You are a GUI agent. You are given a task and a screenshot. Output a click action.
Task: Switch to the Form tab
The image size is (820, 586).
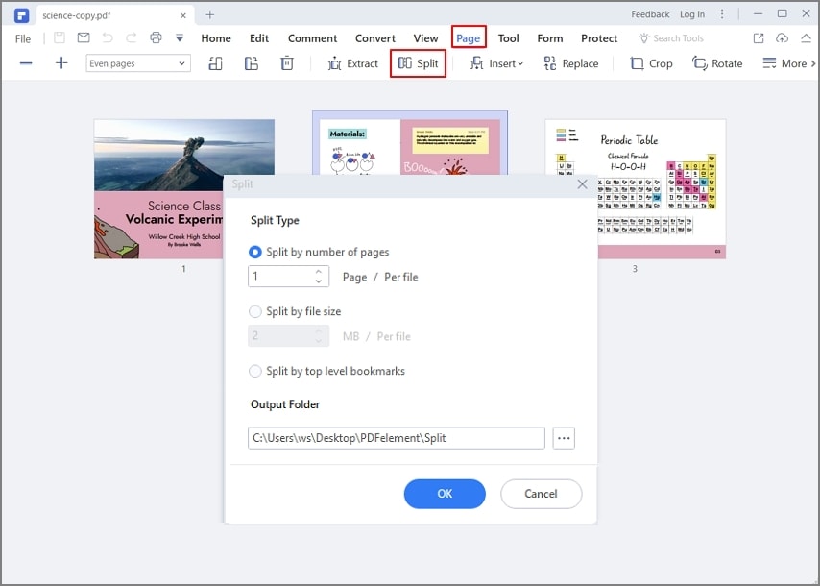coord(550,38)
